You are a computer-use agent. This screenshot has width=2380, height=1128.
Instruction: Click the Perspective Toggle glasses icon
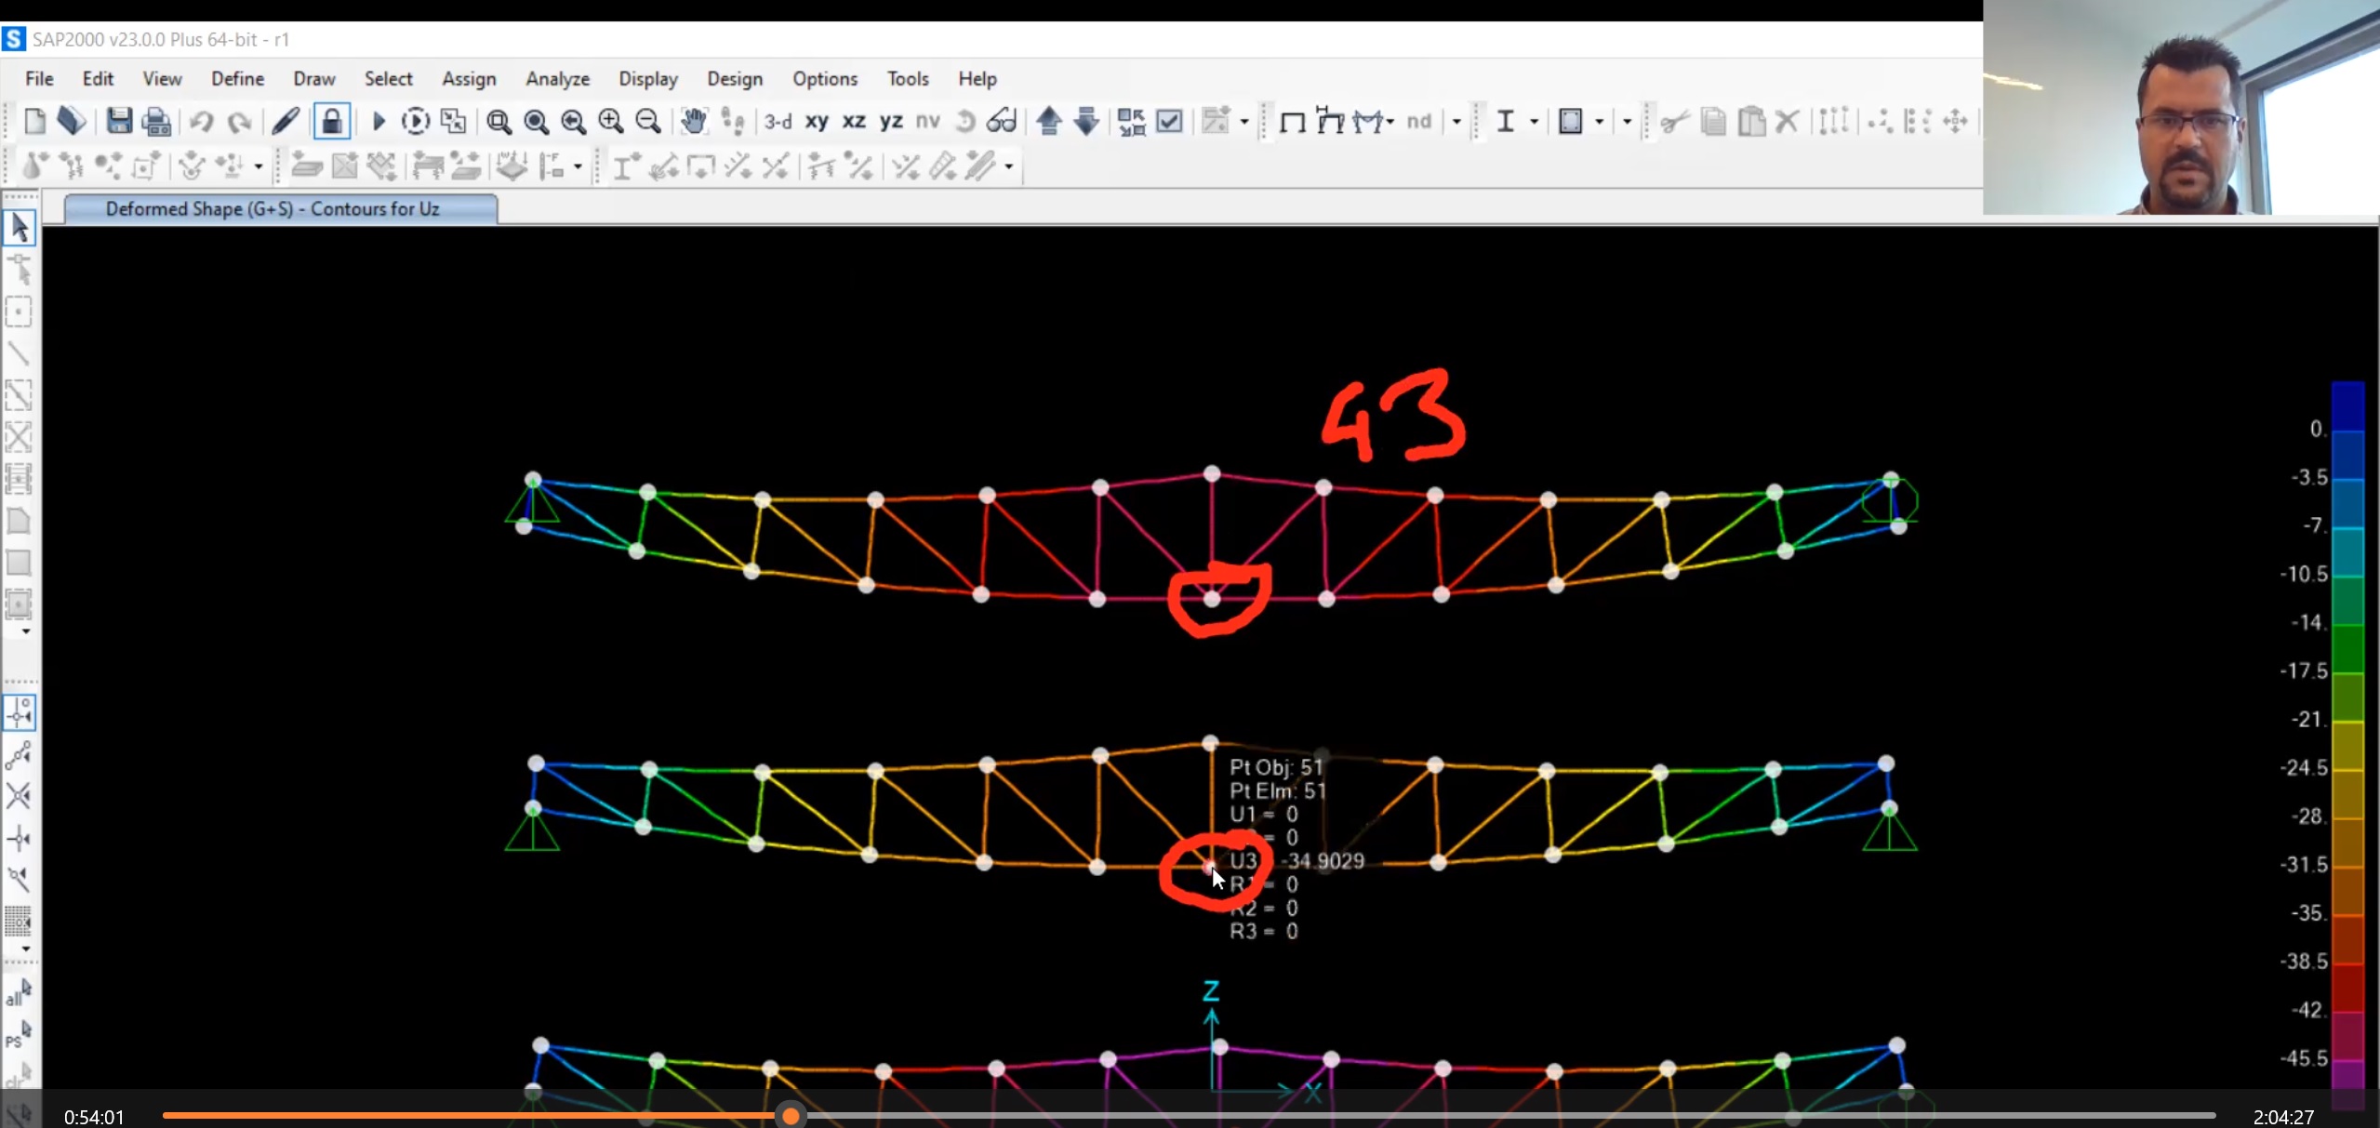(x=1002, y=121)
